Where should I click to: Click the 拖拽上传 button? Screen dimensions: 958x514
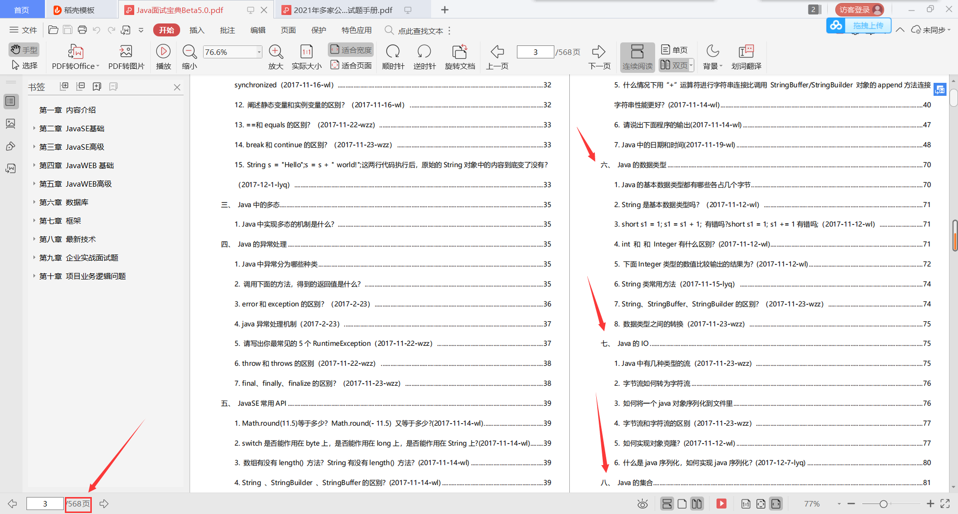[859, 25]
